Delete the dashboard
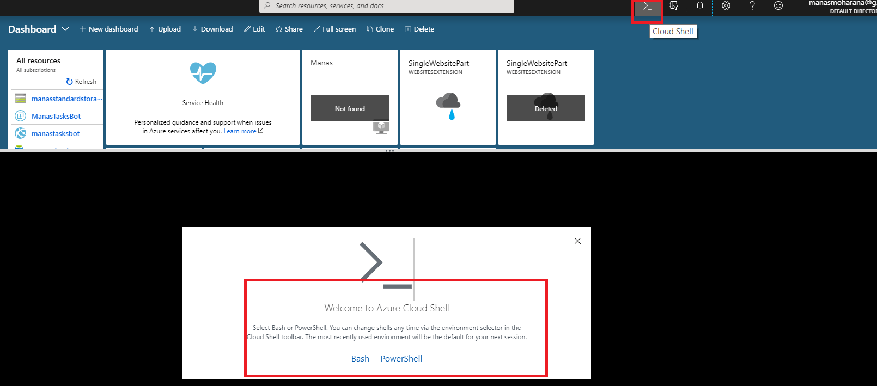 tap(419, 29)
